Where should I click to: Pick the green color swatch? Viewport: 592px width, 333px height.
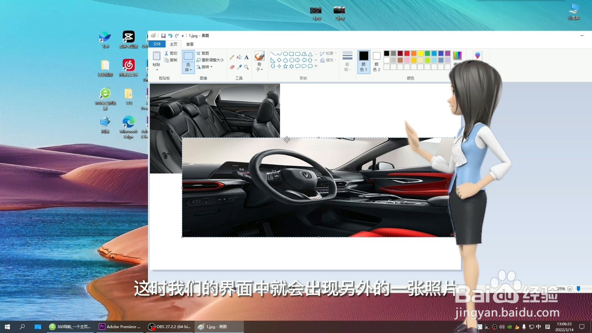(x=427, y=53)
